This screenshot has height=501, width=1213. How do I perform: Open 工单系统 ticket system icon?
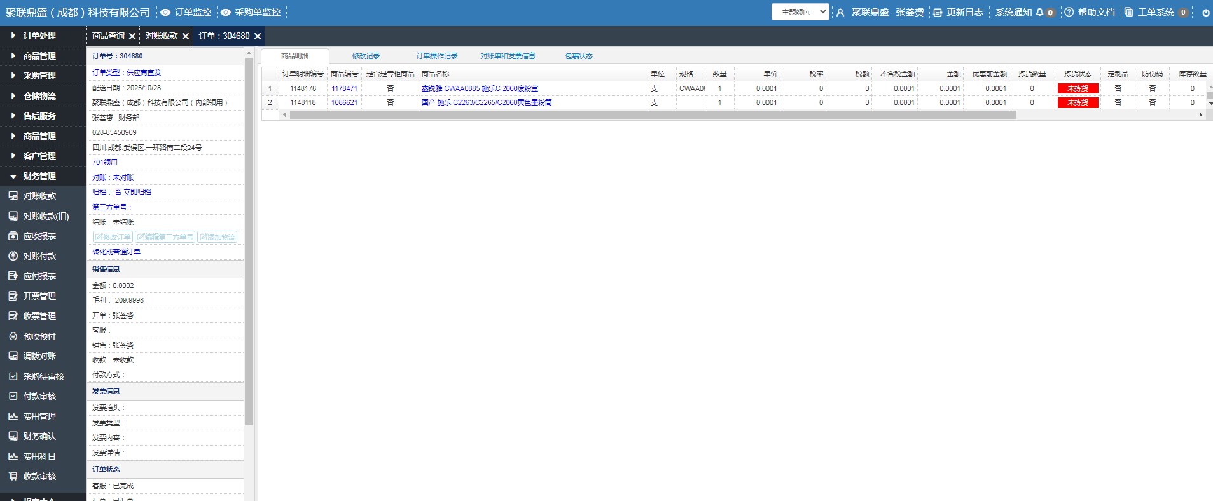coord(1128,12)
